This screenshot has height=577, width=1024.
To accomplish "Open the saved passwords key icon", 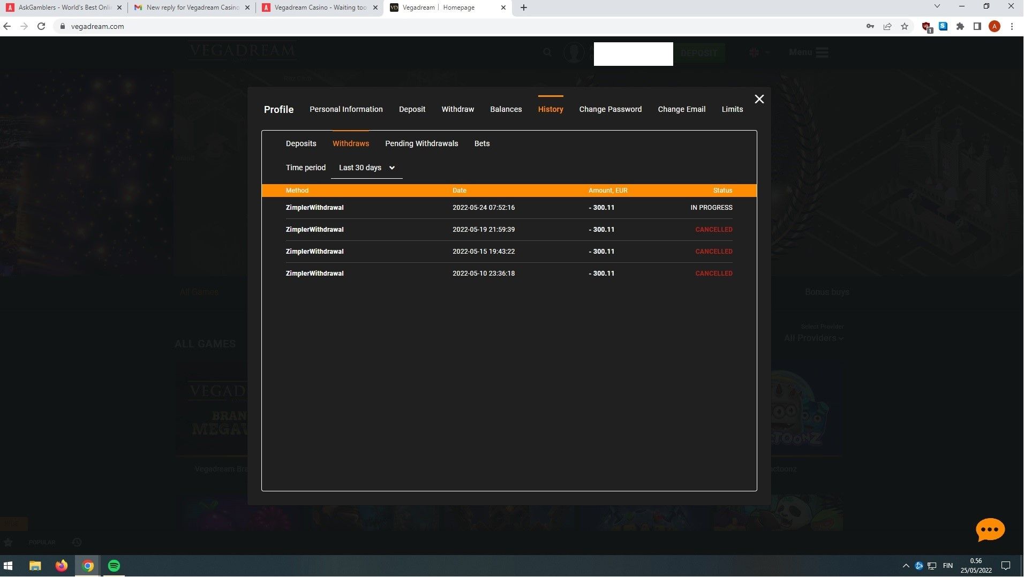I will (870, 26).
